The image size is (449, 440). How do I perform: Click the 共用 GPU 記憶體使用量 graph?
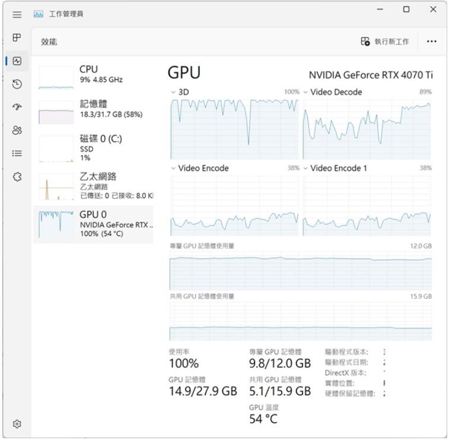(301, 321)
